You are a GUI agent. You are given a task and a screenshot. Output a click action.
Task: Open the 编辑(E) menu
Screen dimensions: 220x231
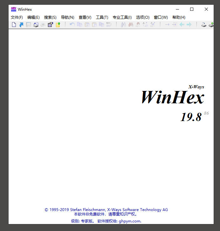[x=33, y=17]
